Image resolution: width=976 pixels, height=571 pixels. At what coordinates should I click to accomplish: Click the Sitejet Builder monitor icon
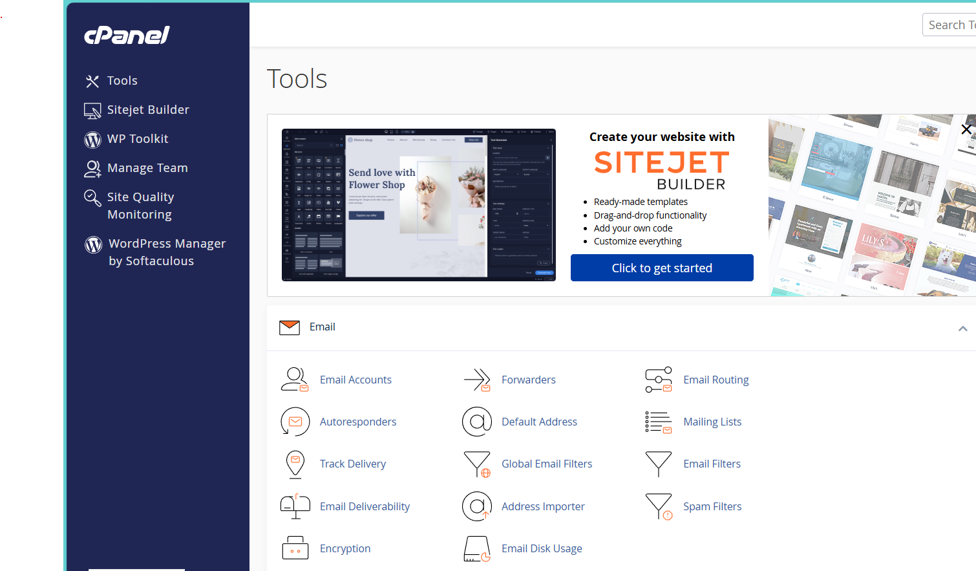pyautogui.click(x=92, y=111)
